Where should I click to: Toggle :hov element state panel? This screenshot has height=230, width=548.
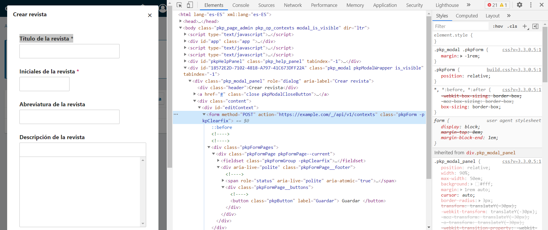498,26
